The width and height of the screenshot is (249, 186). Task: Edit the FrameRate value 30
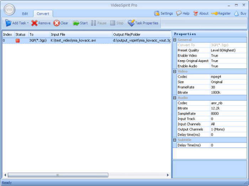tap(228, 87)
